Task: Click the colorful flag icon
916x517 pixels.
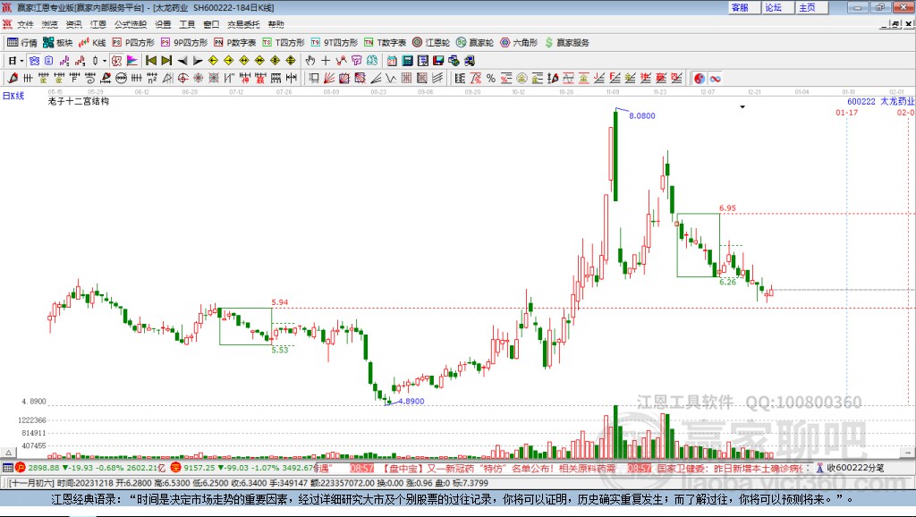Action: [x=132, y=60]
